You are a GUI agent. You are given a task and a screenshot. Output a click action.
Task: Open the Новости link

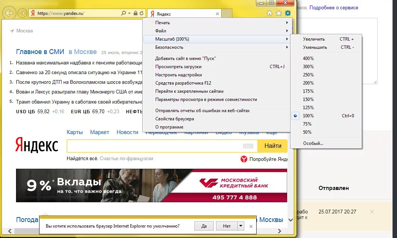[127, 132]
